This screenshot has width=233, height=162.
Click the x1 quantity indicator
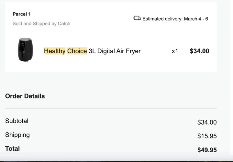point(175,51)
